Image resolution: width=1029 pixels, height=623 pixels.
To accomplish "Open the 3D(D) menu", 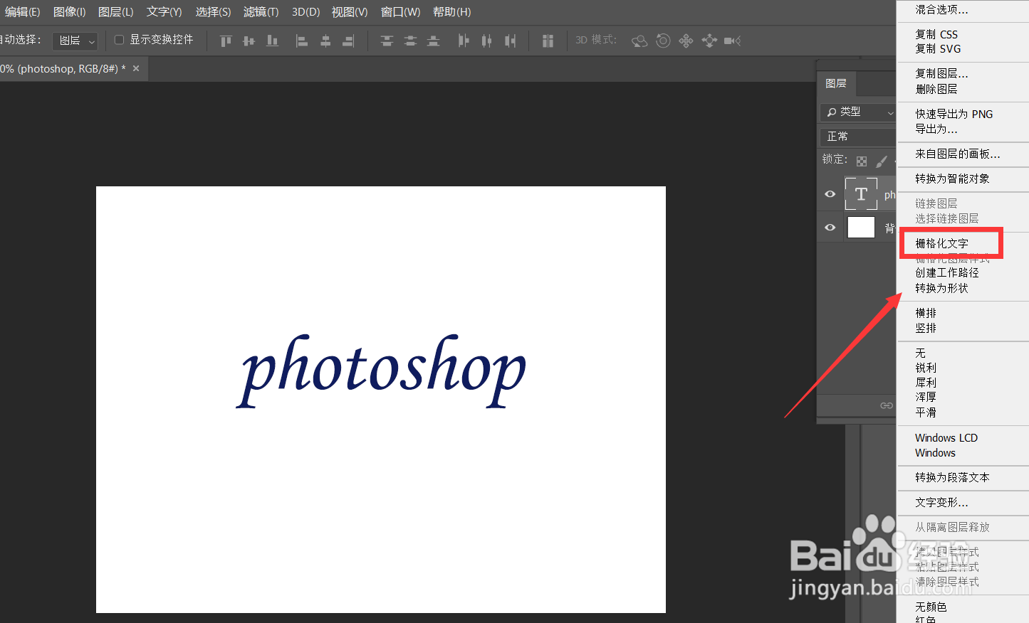I will click(x=305, y=12).
